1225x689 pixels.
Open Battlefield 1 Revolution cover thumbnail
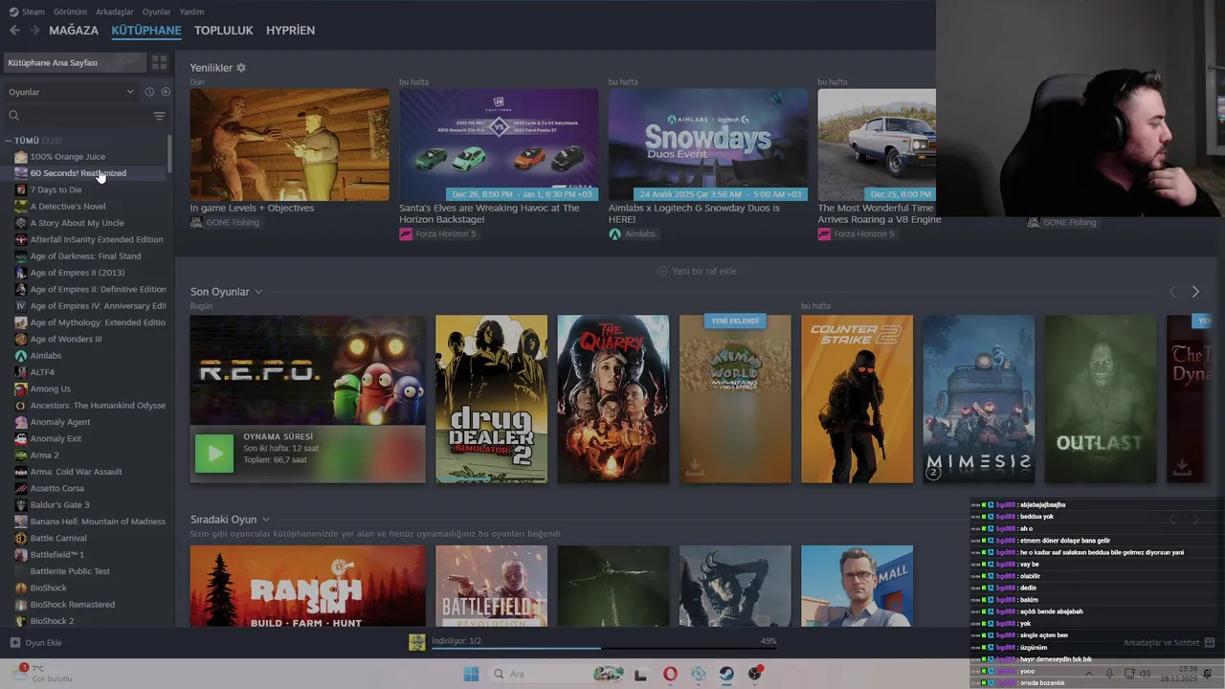pyautogui.click(x=492, y=587)
